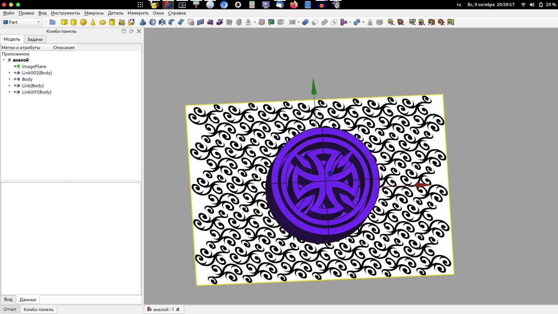This screenshot has height=314, width=558.
Task: Click the Measure Linear tool
Action: click(x=391, y=22)
